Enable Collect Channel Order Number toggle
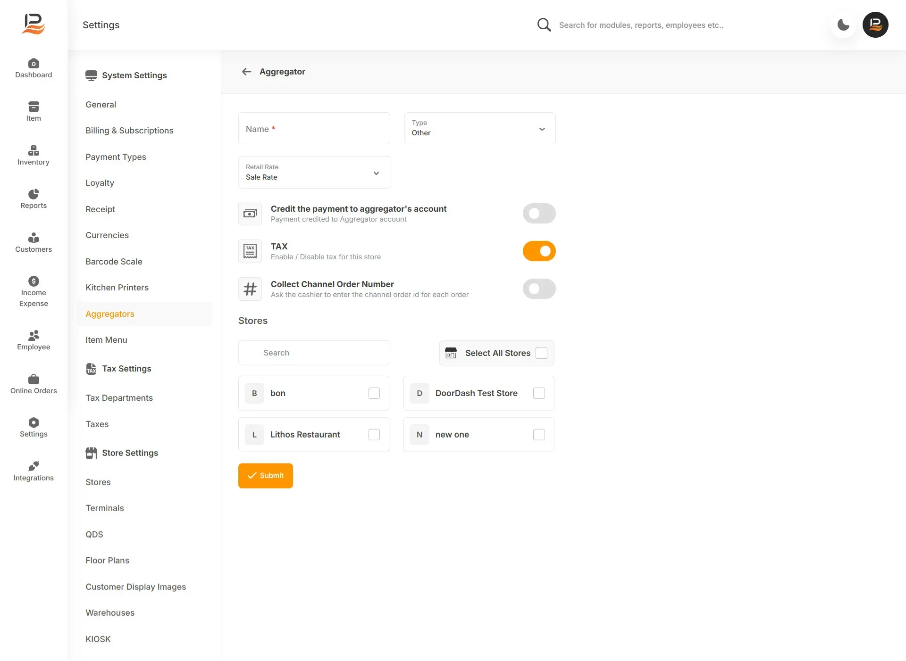Viewport: 906px width, 661px height. 539,289
